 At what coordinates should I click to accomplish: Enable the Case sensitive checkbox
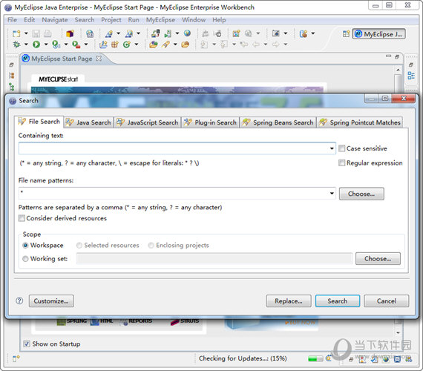click(341, 148)
